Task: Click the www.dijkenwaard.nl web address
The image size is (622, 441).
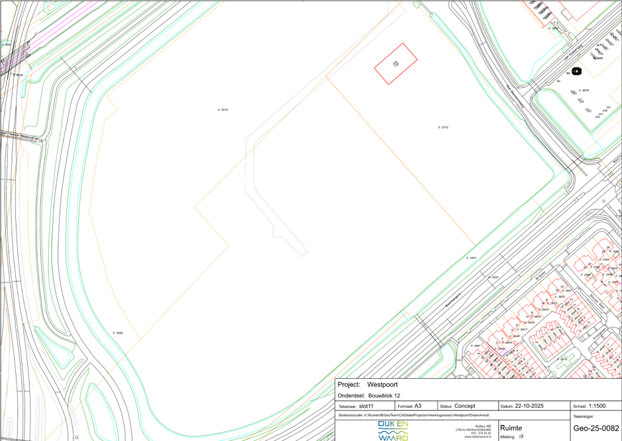Action: [477, 437]
